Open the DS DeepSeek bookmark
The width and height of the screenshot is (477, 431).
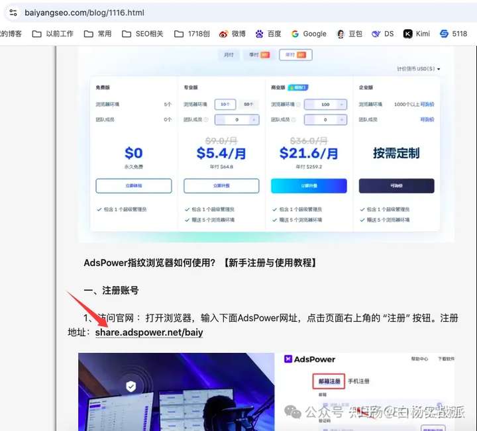click(383, 34)
